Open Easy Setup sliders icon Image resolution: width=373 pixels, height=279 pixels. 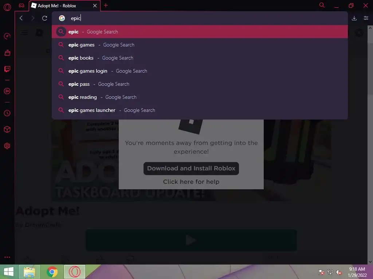pos(366,18)
